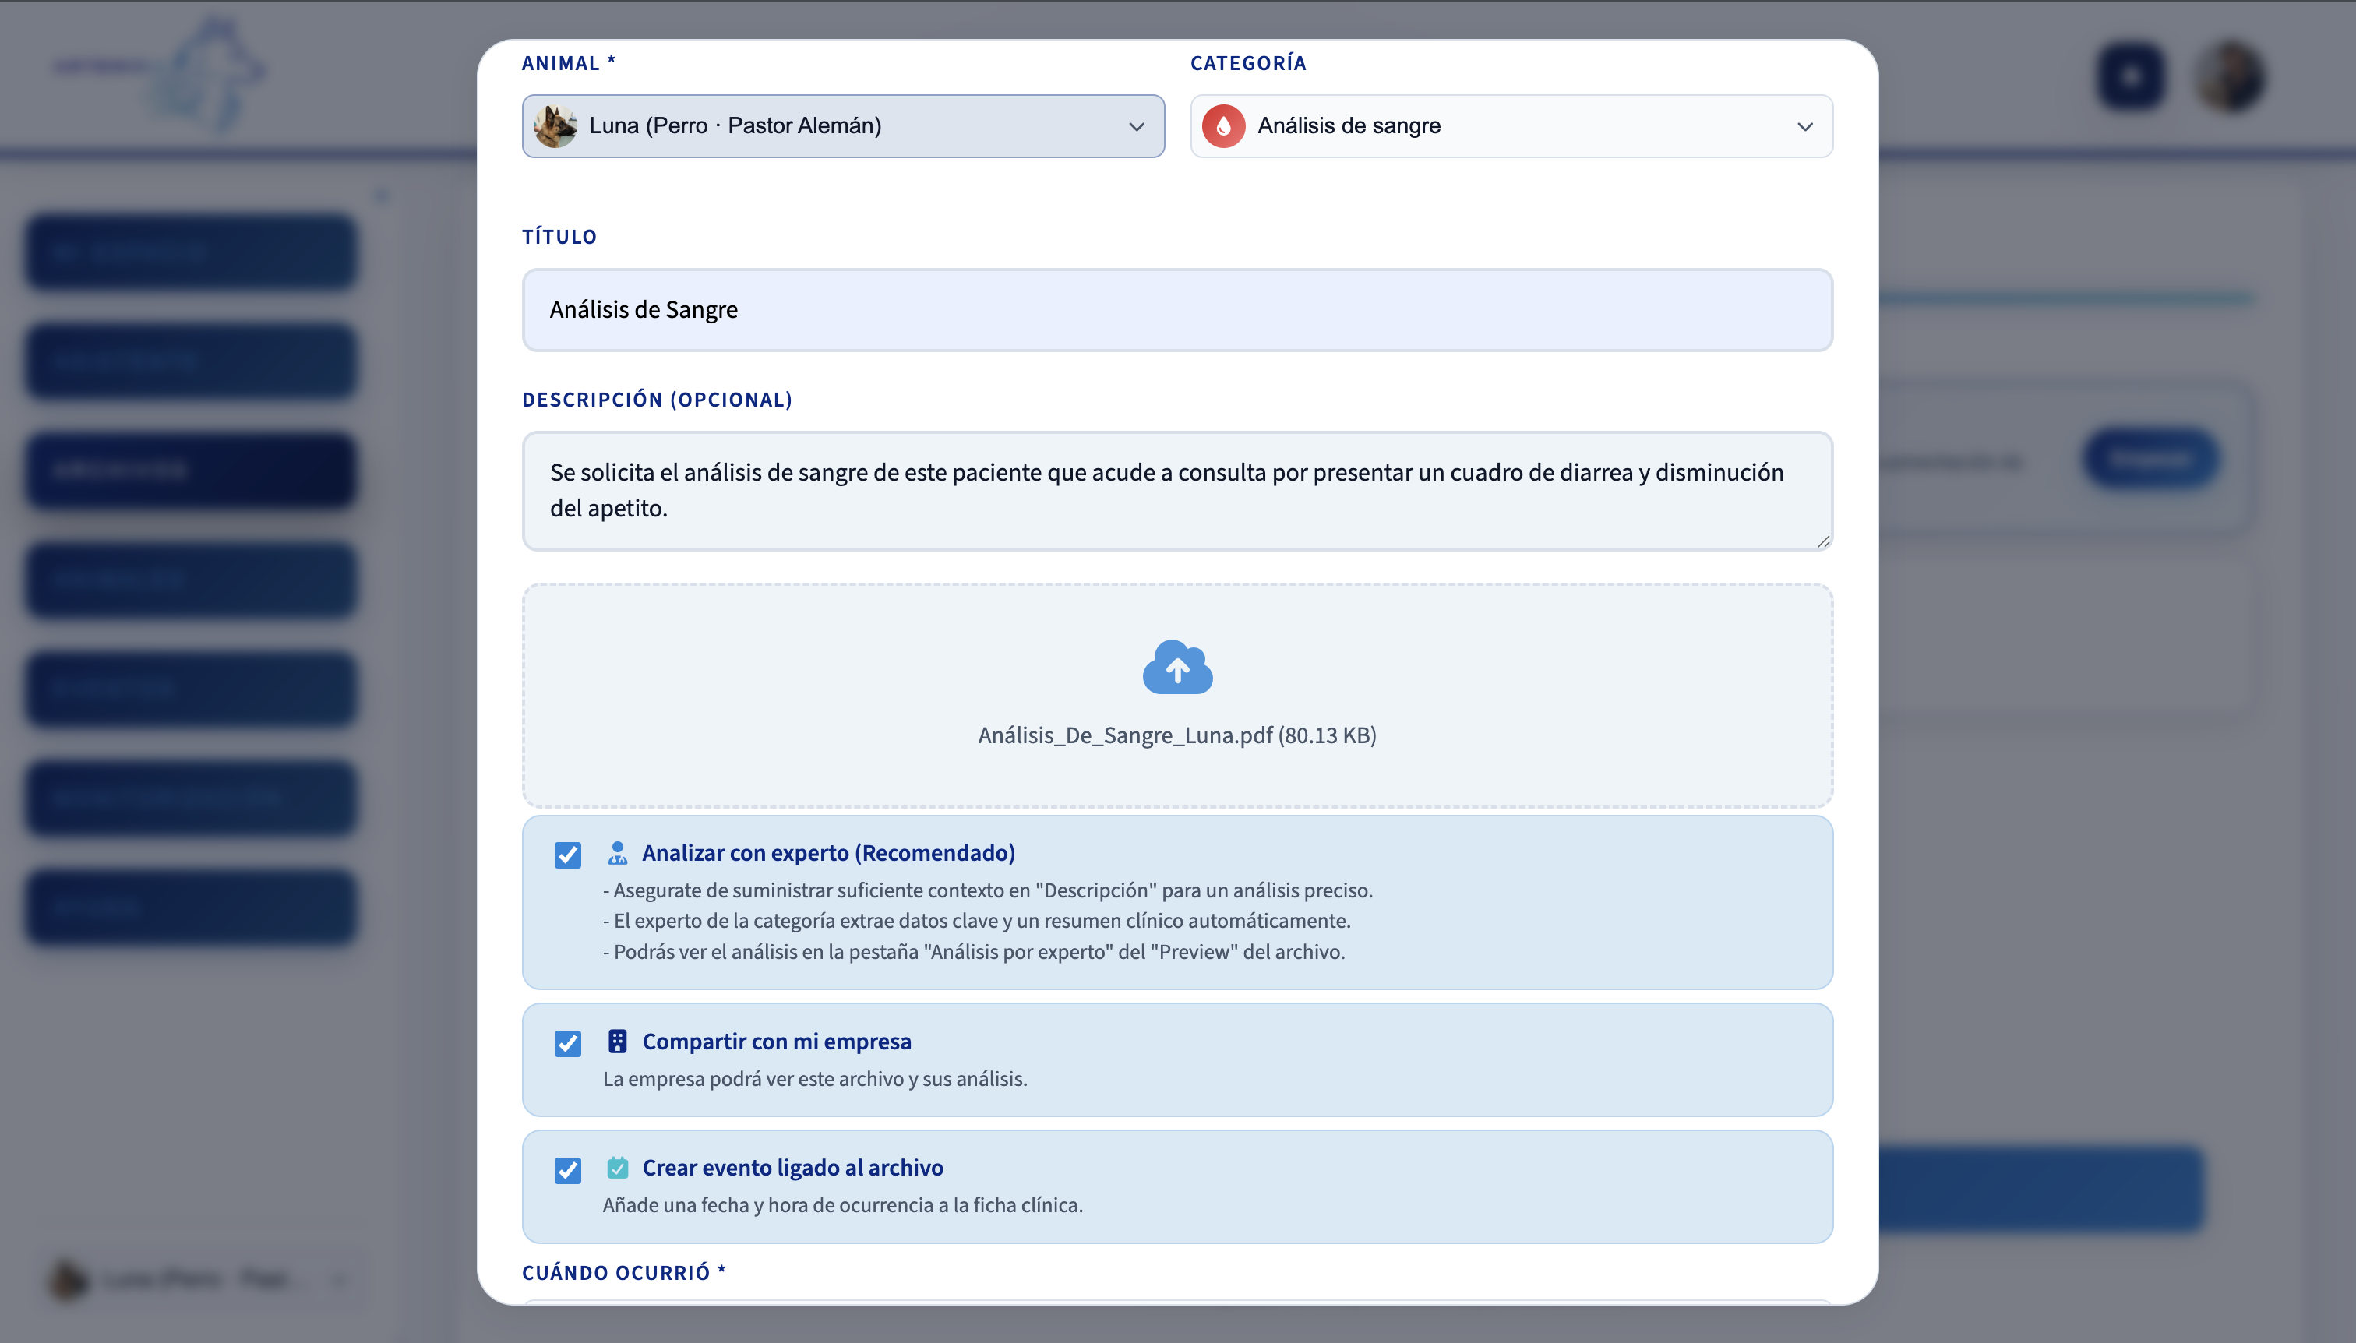Open the Categoría dropdown showing Análisis de sangre
The height and width of the screenshot is (1343, 2356).
(1511, 125)
